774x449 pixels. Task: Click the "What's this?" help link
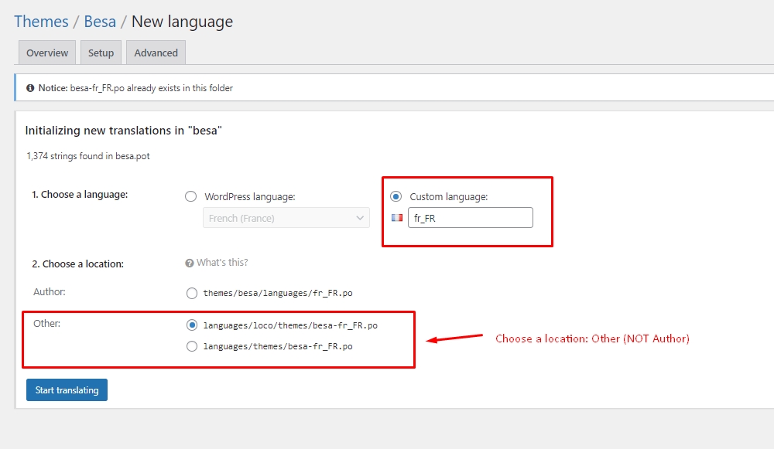(x=222, y=263)
